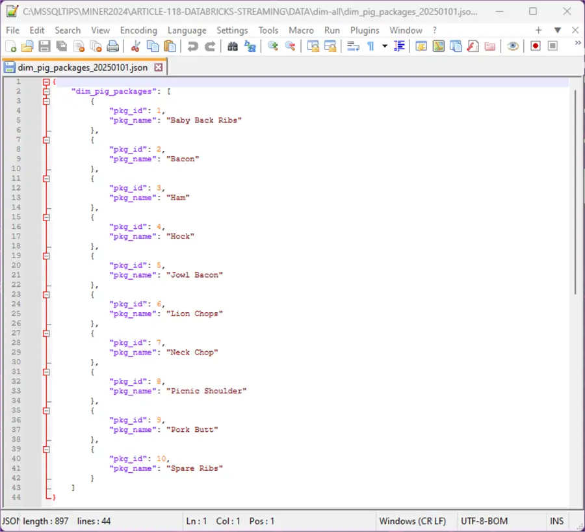Screen dimensions: 585x532
Task: Undo the last action
Action: tap(192, 46)
